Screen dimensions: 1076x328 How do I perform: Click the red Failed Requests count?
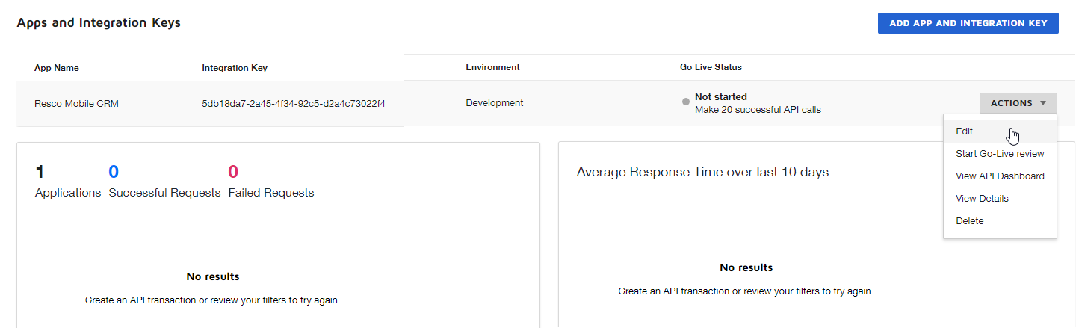(x=233, y=173)
